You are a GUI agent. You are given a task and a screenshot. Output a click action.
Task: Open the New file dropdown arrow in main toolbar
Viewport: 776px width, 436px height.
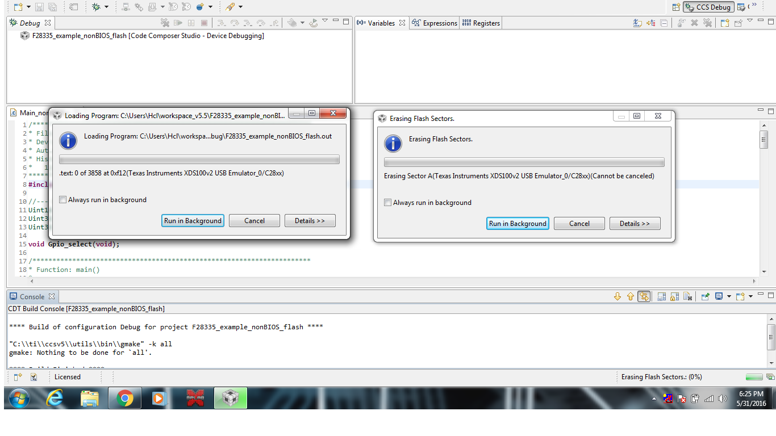28,7
